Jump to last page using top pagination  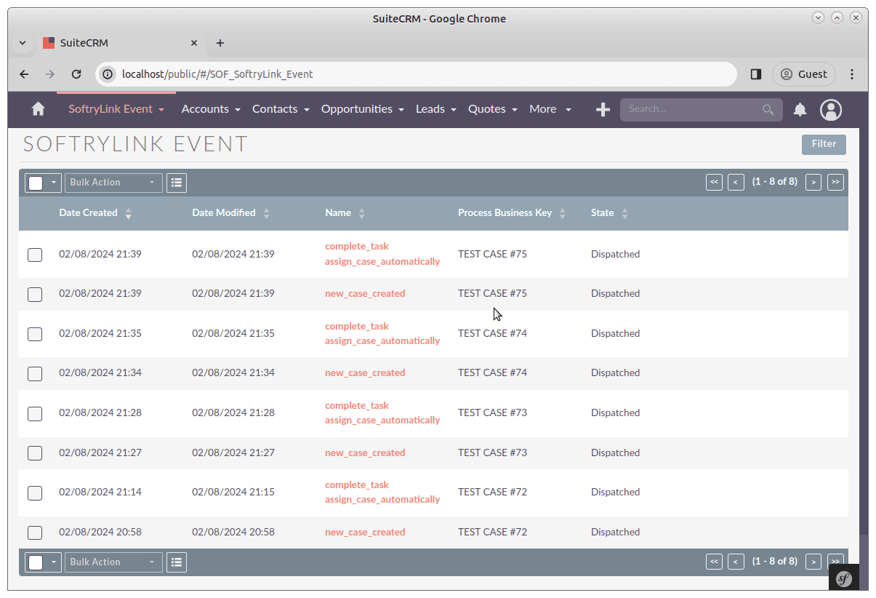[x=835, y=182]
